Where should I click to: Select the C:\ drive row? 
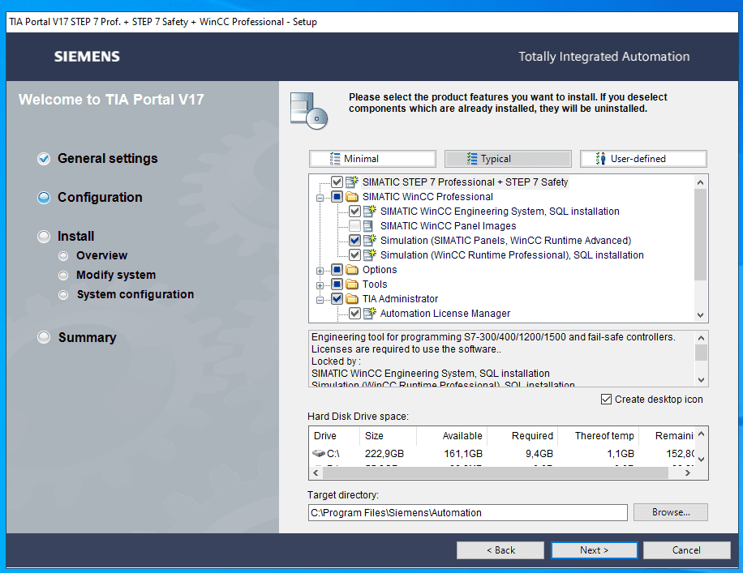point(501,454)
